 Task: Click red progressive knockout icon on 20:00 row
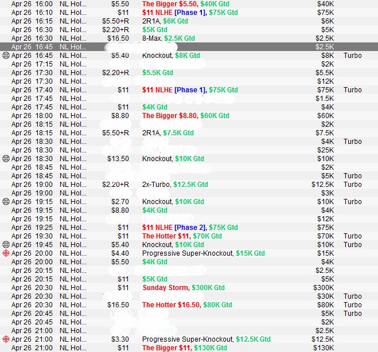point(6,253)
